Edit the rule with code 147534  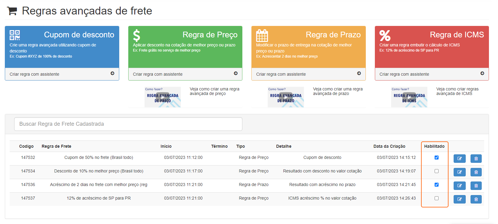[x=459, y=172]
